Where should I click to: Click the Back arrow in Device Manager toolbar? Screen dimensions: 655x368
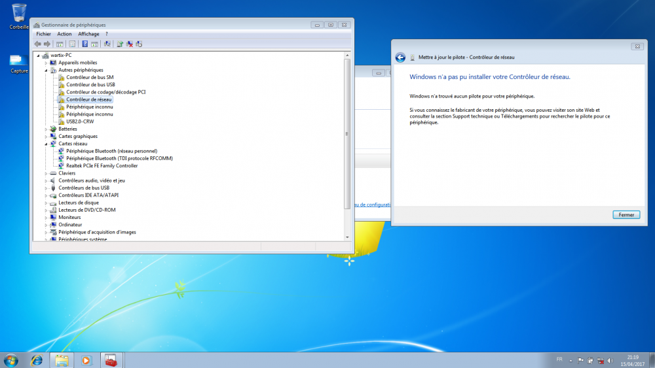(37, 44)
